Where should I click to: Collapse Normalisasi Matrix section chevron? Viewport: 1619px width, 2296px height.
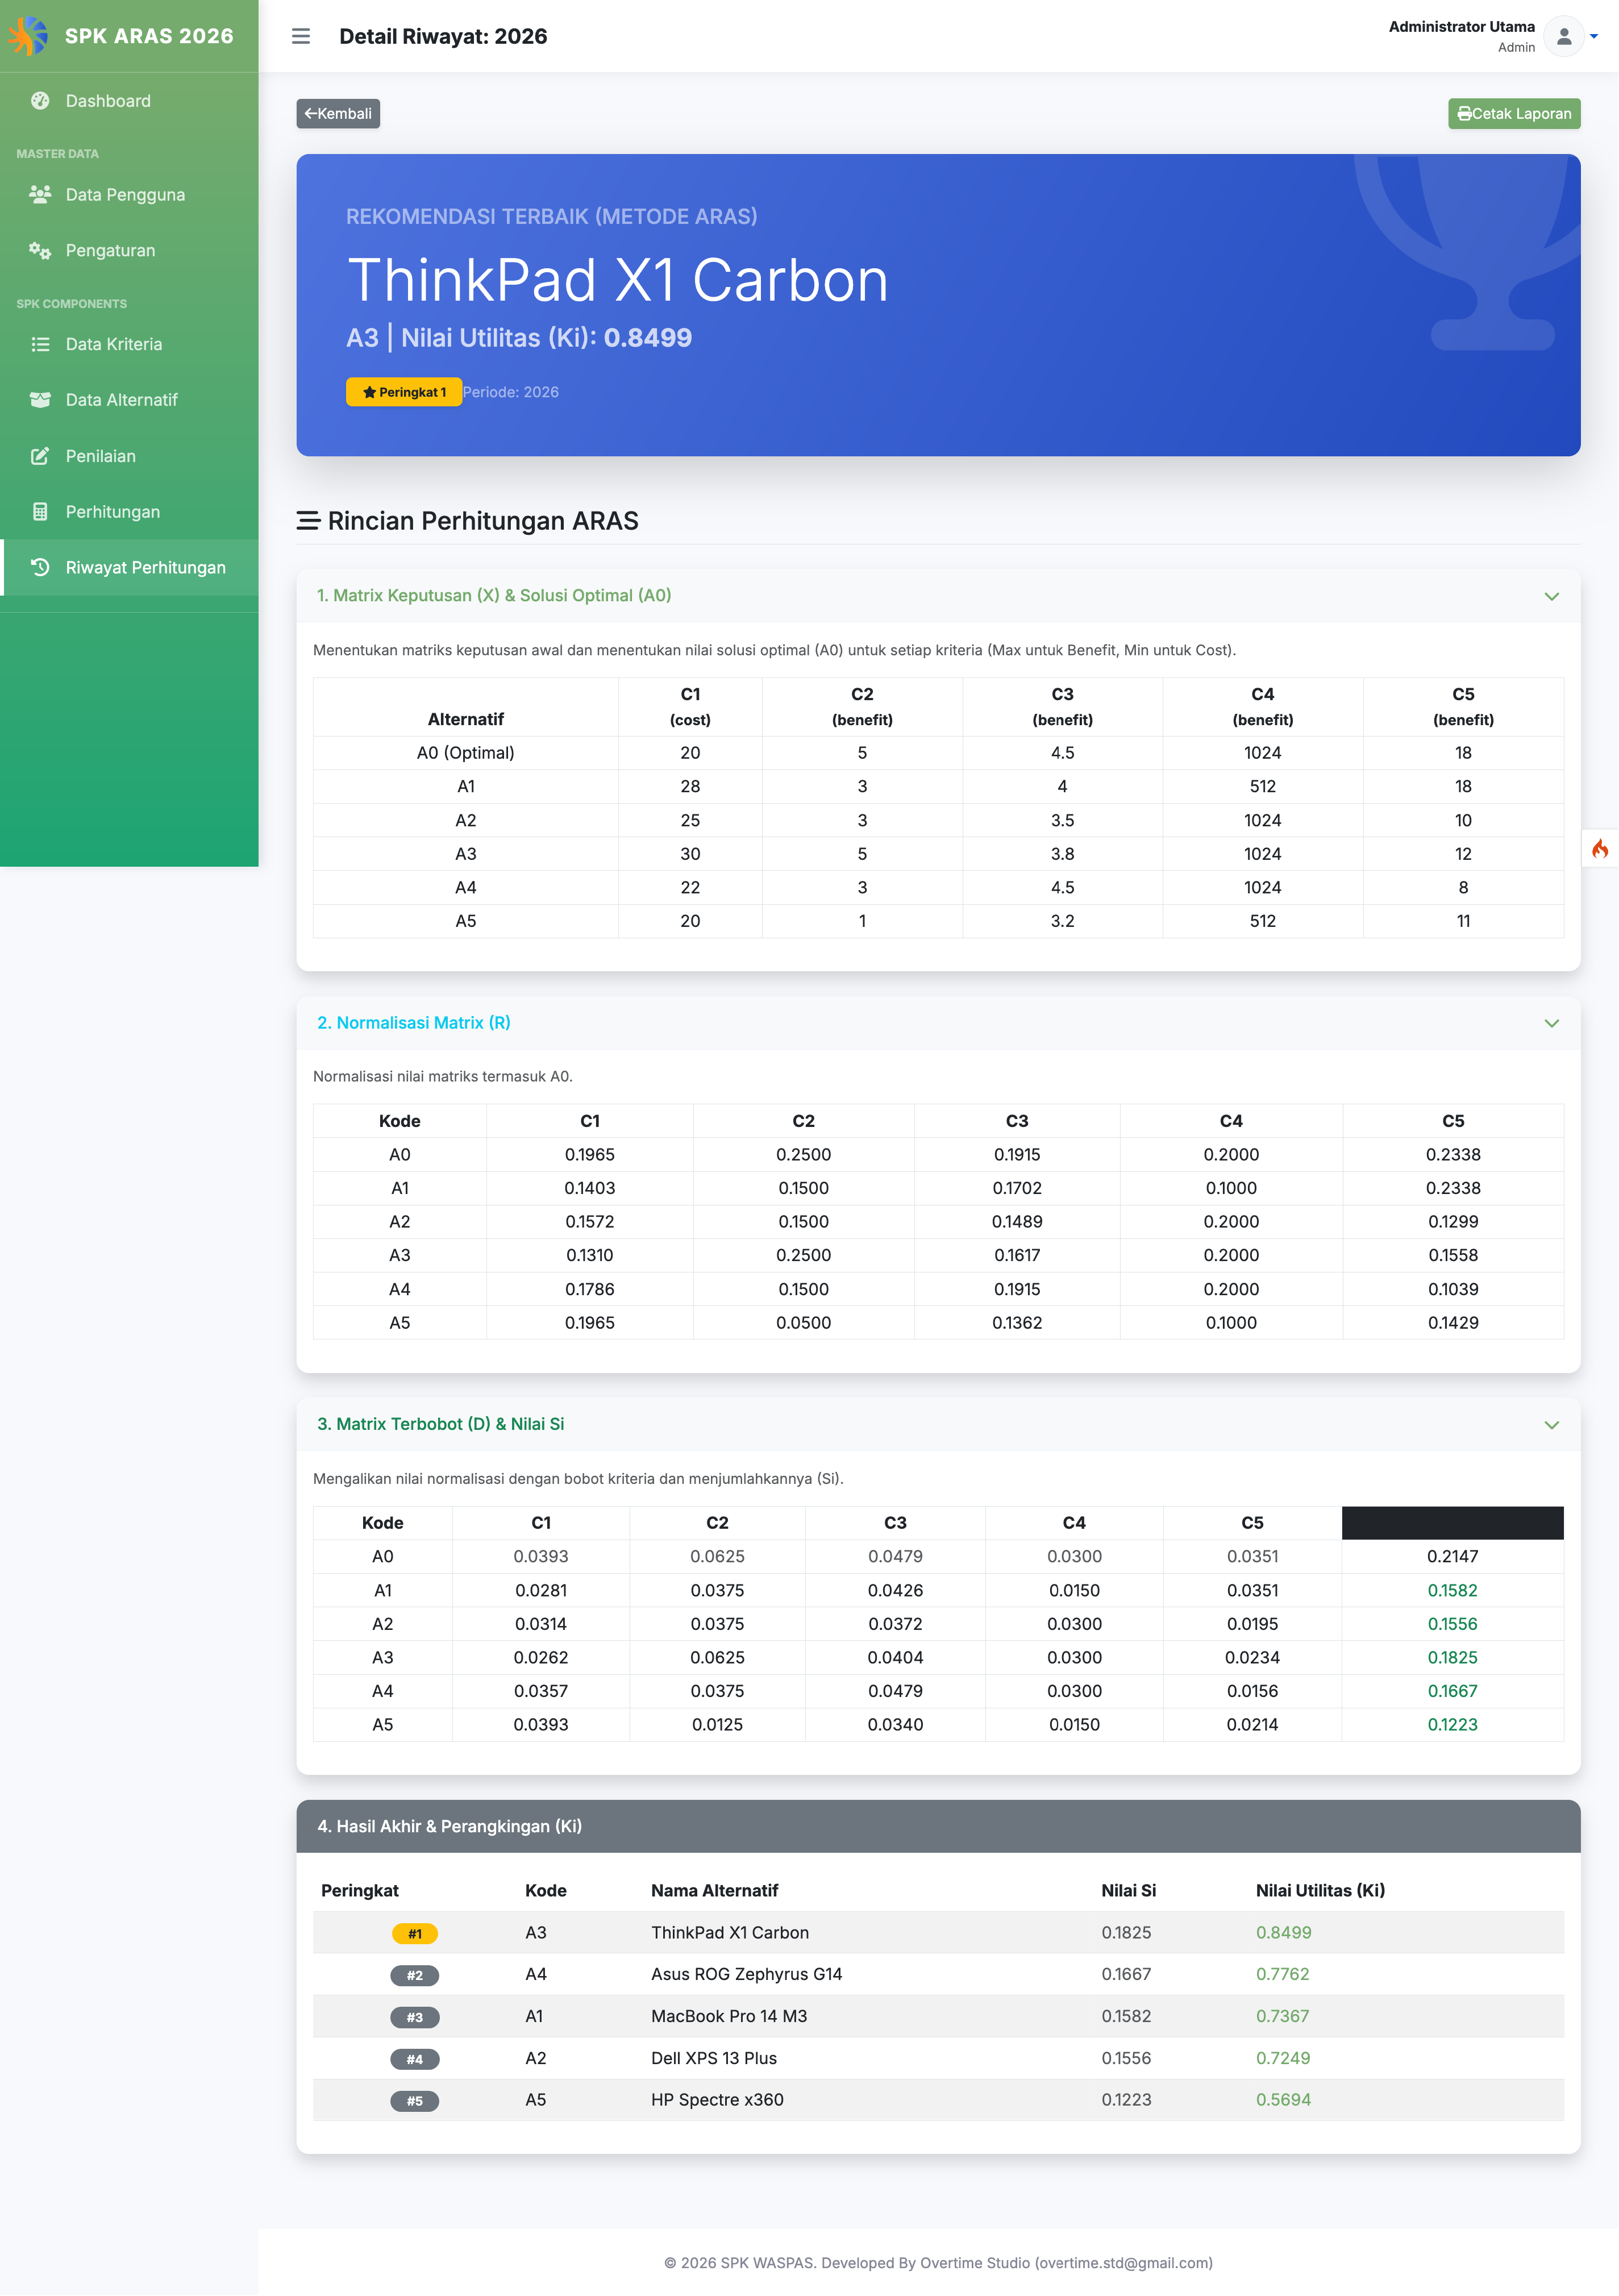pos(1551,1023)
